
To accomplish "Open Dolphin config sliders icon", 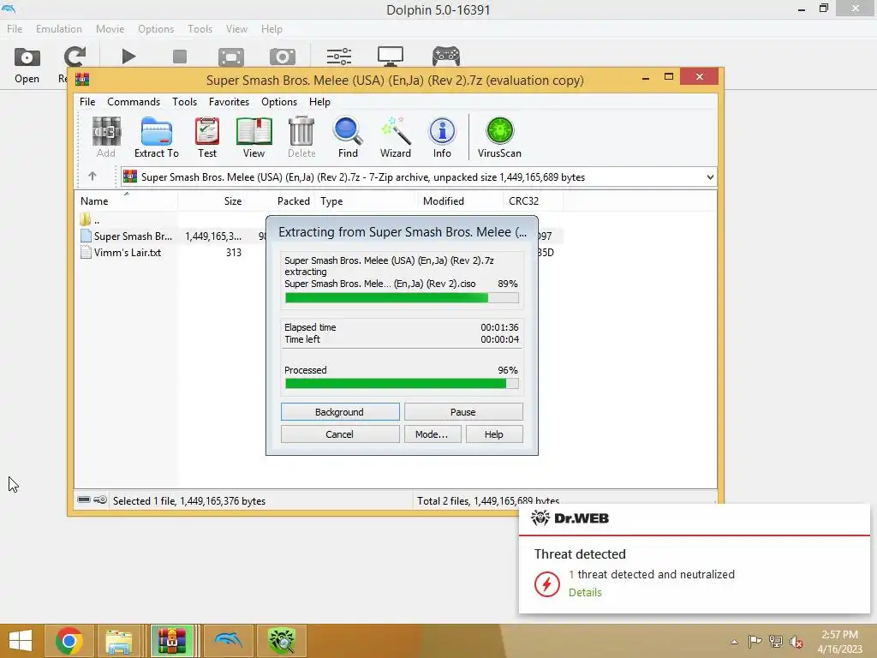I will click(339, 57).
